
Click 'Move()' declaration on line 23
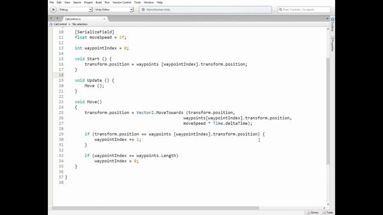point(95,102)
